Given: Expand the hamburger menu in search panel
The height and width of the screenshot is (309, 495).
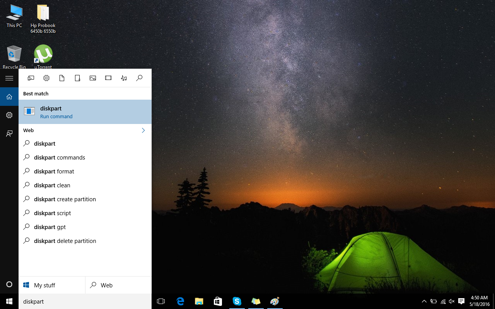Looking at the screenshot, I should (9, 78).
